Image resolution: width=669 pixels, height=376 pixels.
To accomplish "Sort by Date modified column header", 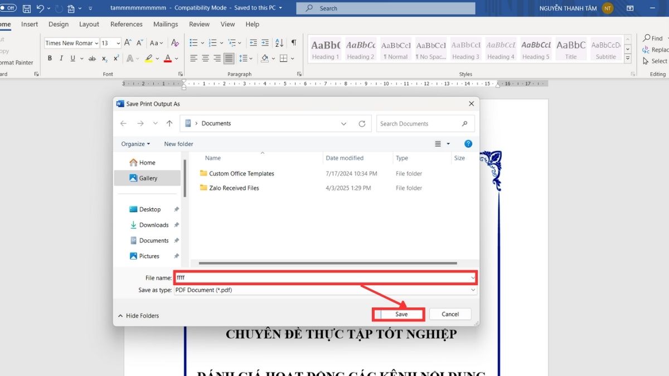I will [x=345, y=158].
